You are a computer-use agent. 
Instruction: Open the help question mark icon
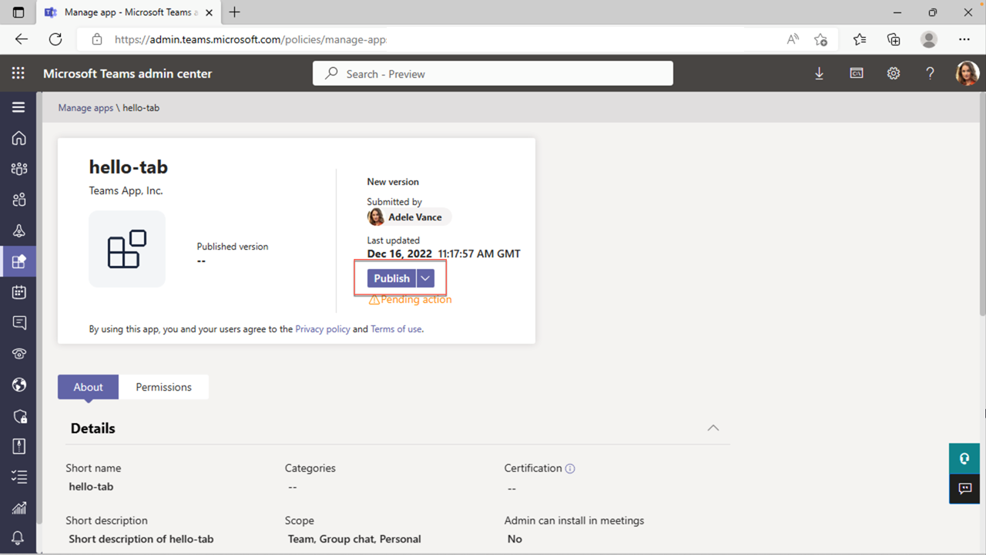[930, 73]
